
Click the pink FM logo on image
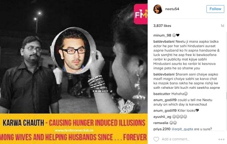click(141, 14)
